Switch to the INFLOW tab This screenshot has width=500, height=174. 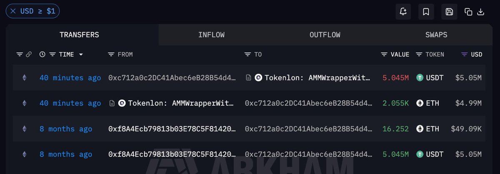tap(211, 35)
